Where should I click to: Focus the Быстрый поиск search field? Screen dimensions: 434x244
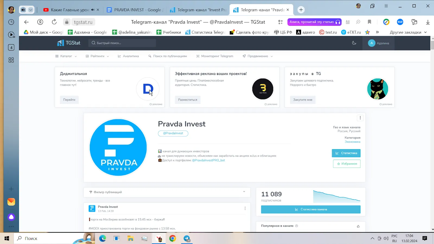[x=122, y=43]
